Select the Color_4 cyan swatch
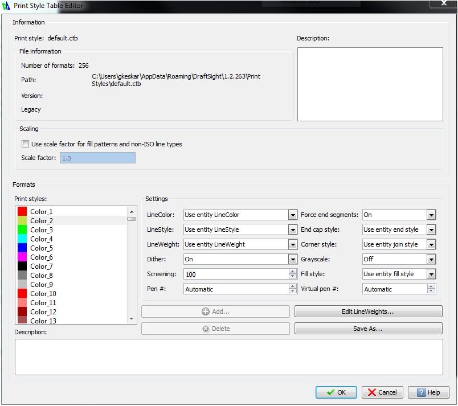The image size is (458, 406). [x=22, y=239]
